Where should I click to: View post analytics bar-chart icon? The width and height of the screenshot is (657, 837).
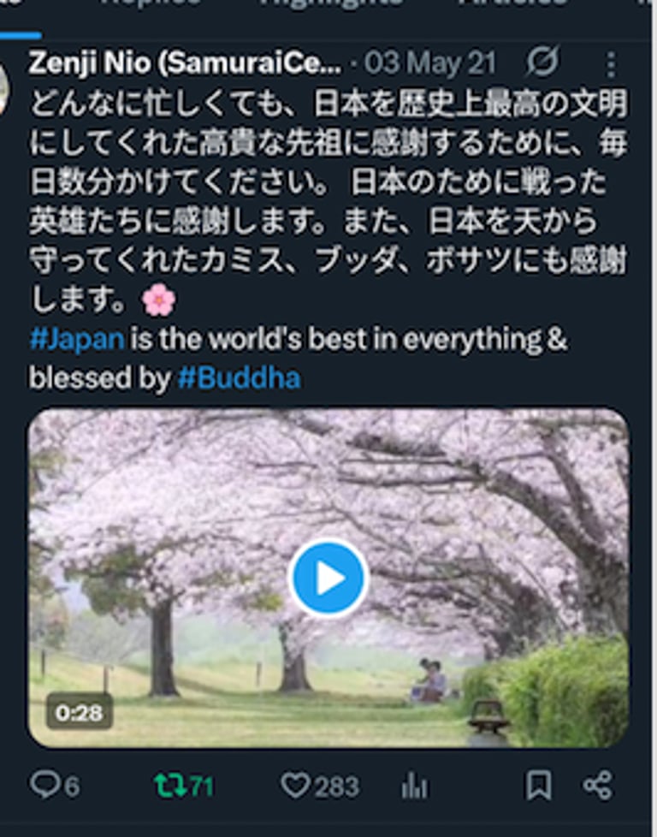point(414,787)
